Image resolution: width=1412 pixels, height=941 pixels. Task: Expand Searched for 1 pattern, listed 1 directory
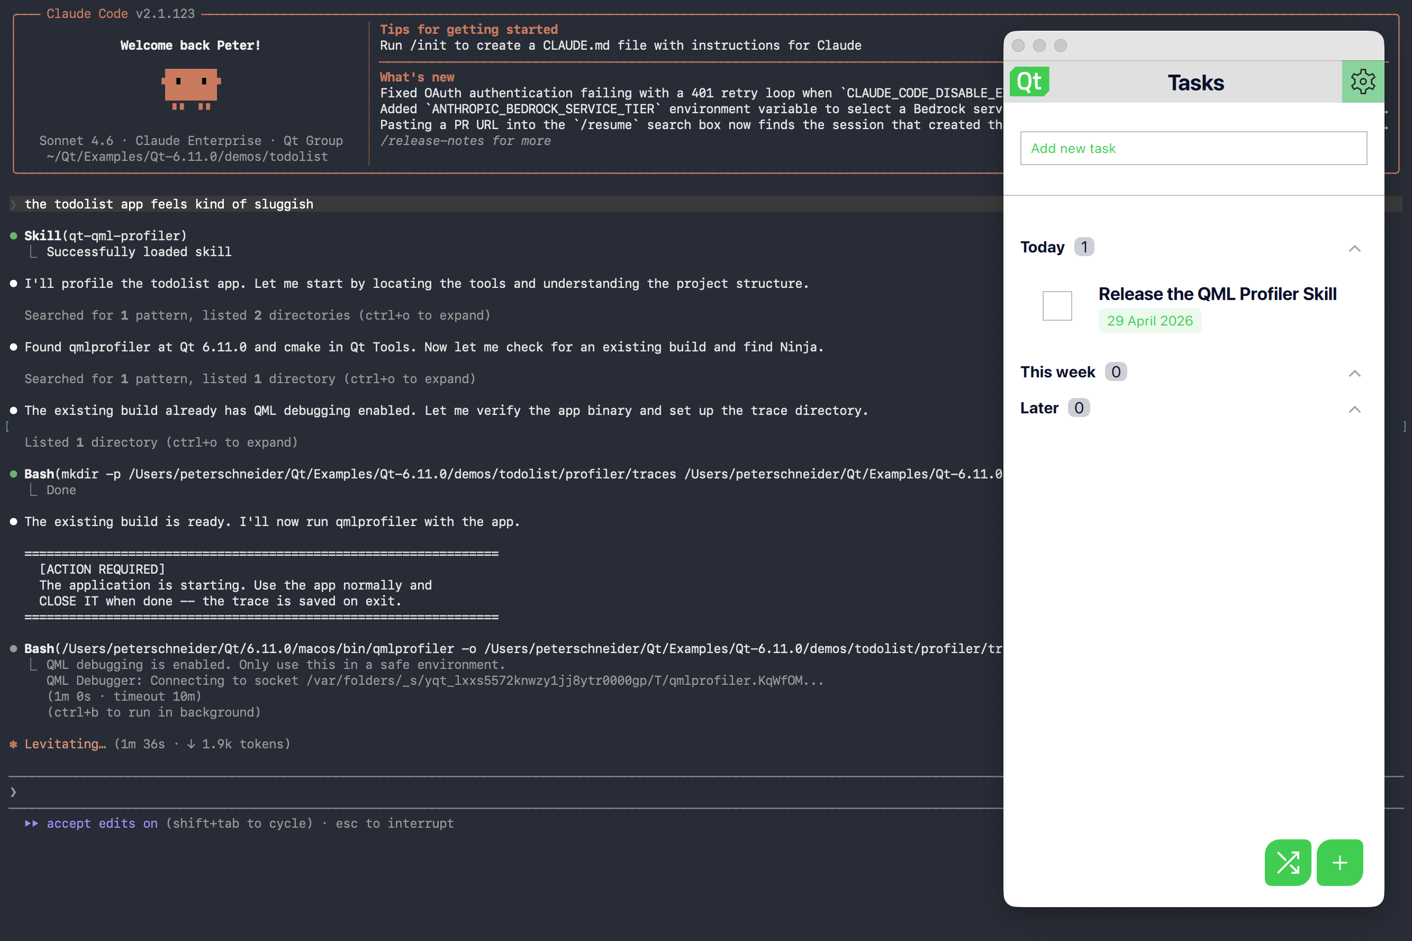coord(250,379)
